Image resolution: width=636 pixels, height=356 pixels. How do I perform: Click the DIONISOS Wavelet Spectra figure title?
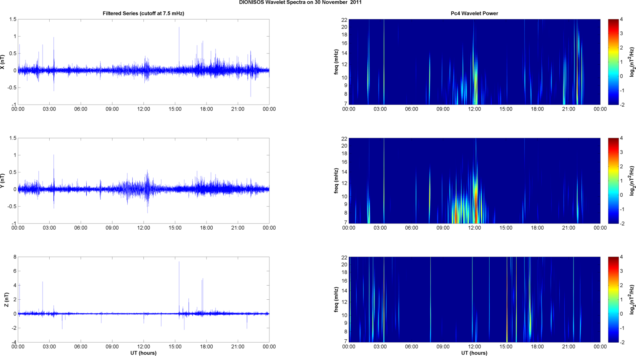point(300,3)
